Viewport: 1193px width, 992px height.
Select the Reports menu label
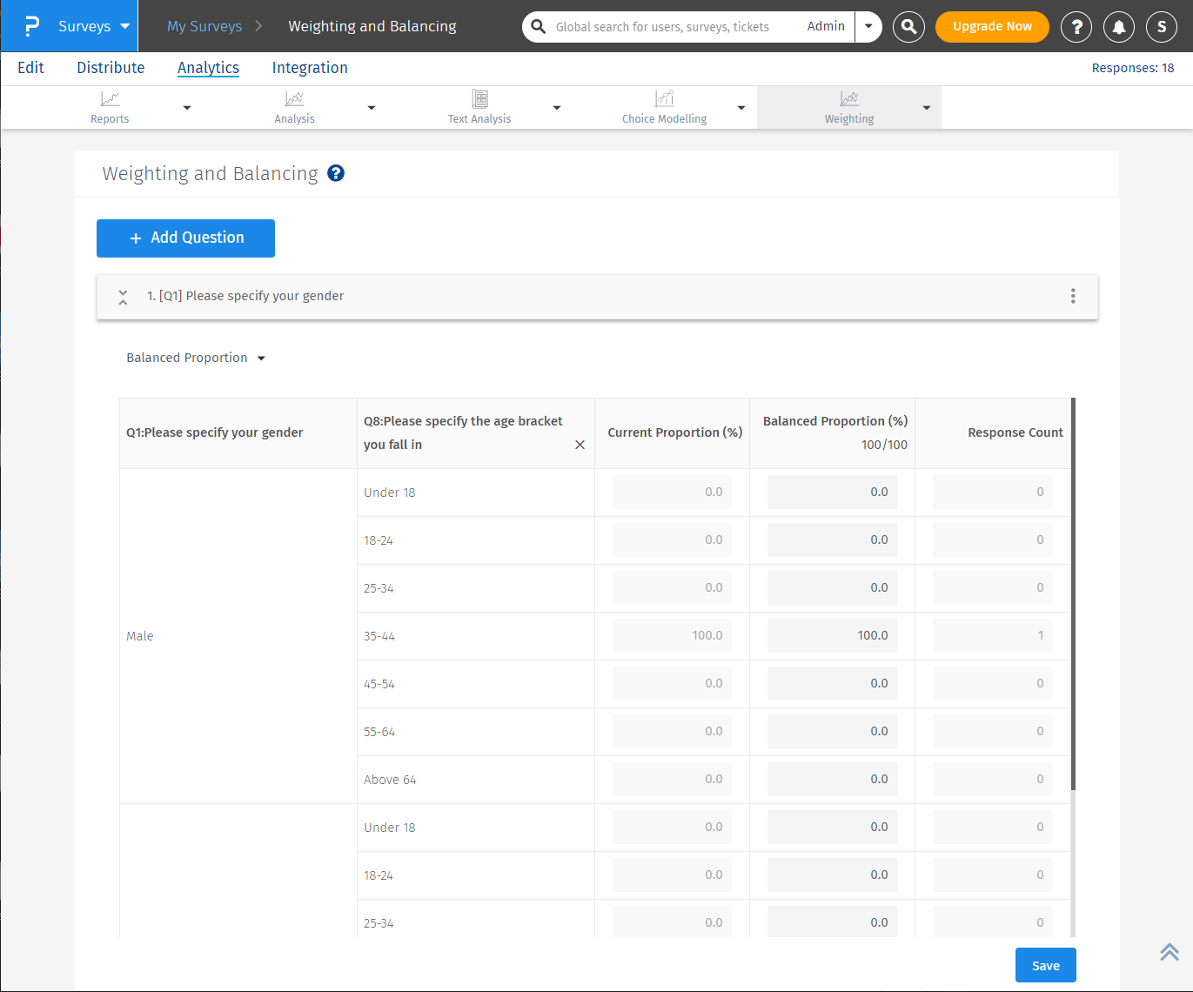point(110,119)
